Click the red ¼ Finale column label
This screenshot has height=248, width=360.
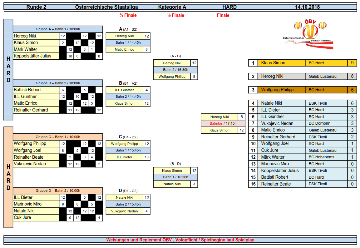click(x=128, y=15)
